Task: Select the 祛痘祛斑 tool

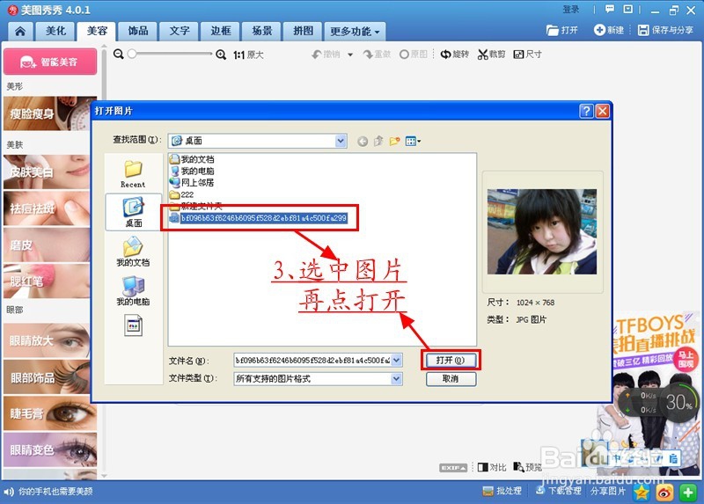Action: 48,208
